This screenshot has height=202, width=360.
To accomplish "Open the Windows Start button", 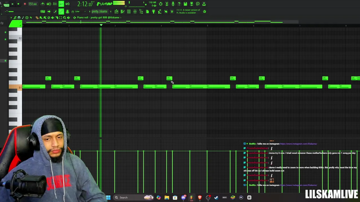I will click(108, 198).
